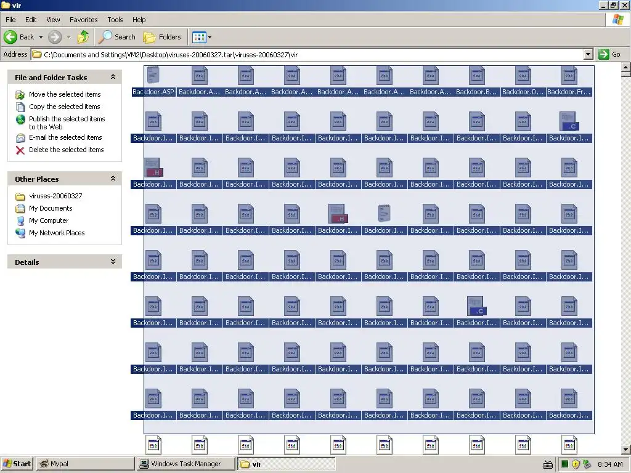The image size is (631, 473).
Task: Collapse the File and Folder Tasks panel
Action: point(113,77)
